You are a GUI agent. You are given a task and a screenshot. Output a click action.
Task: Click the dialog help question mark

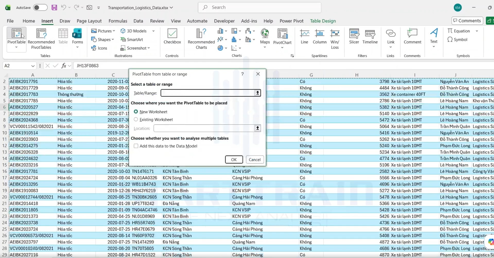[x=242, y=74]
